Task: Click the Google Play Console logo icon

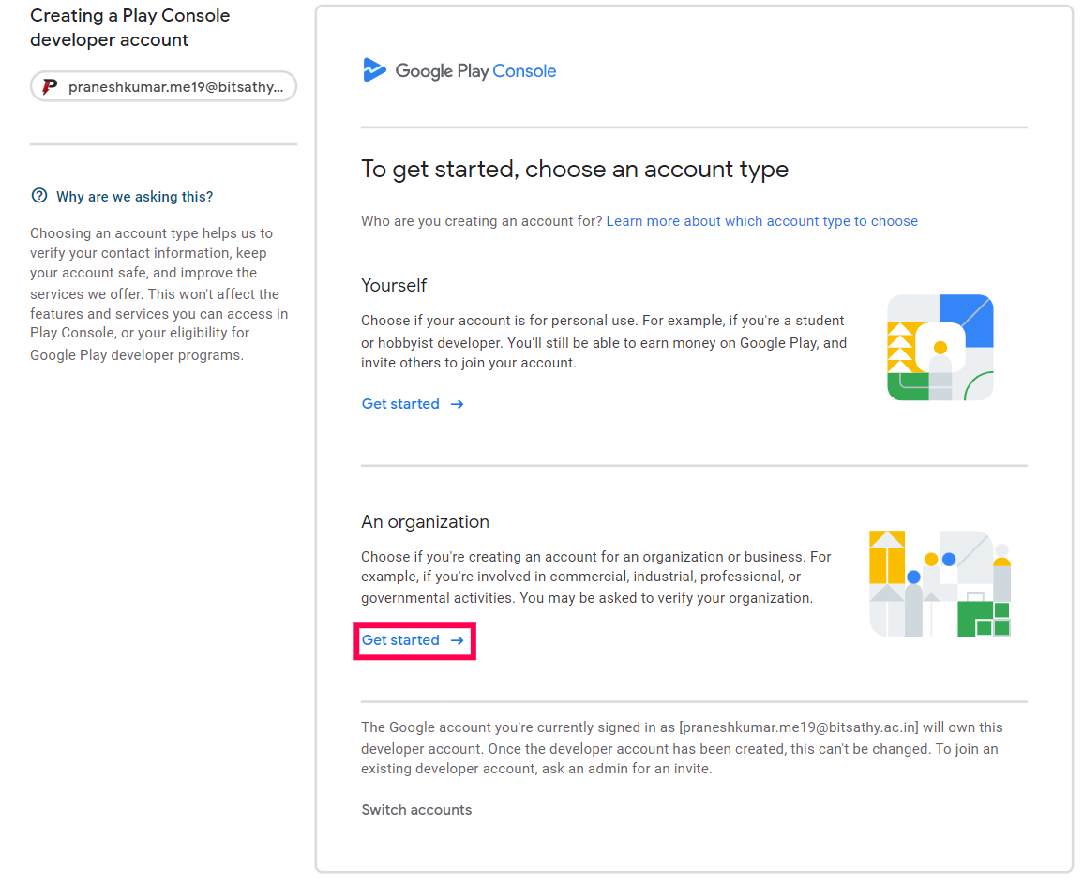Action: (374, 70)
